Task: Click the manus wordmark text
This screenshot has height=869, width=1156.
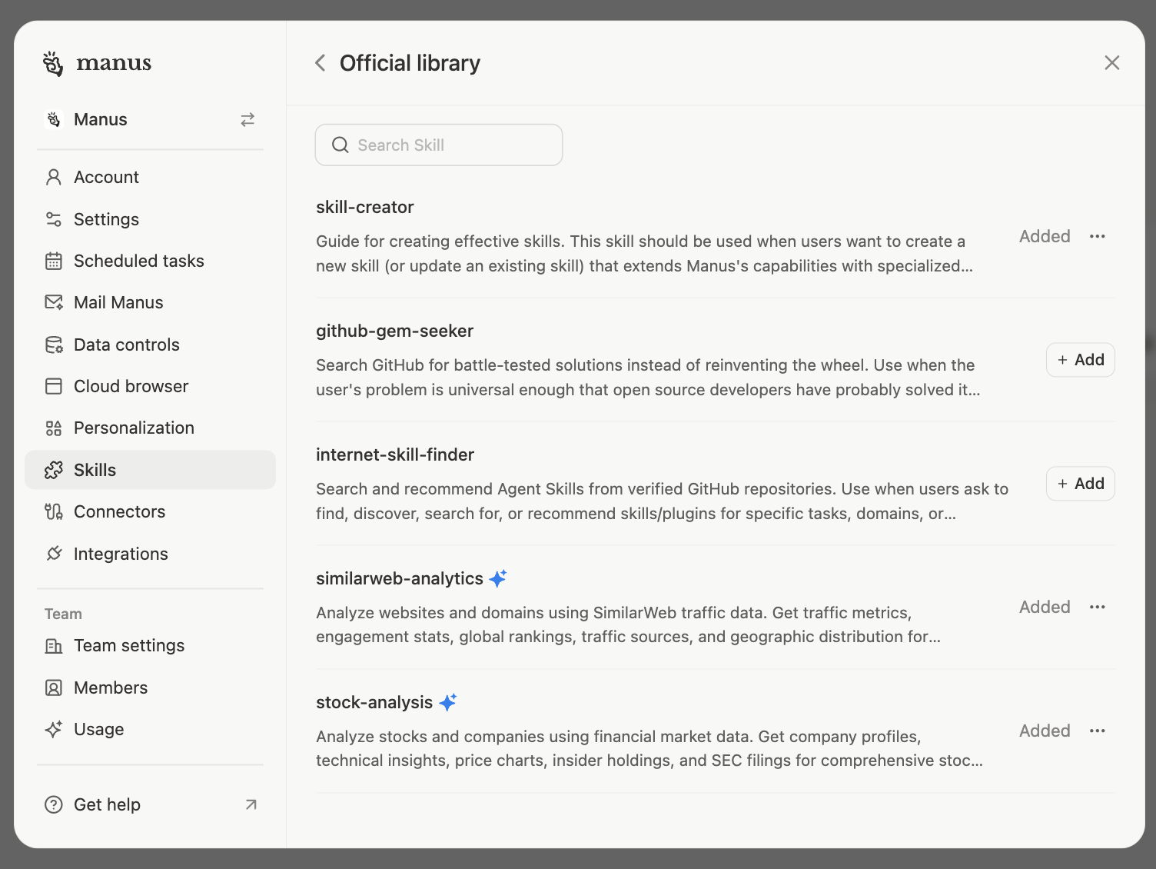Action: [114, 63]
